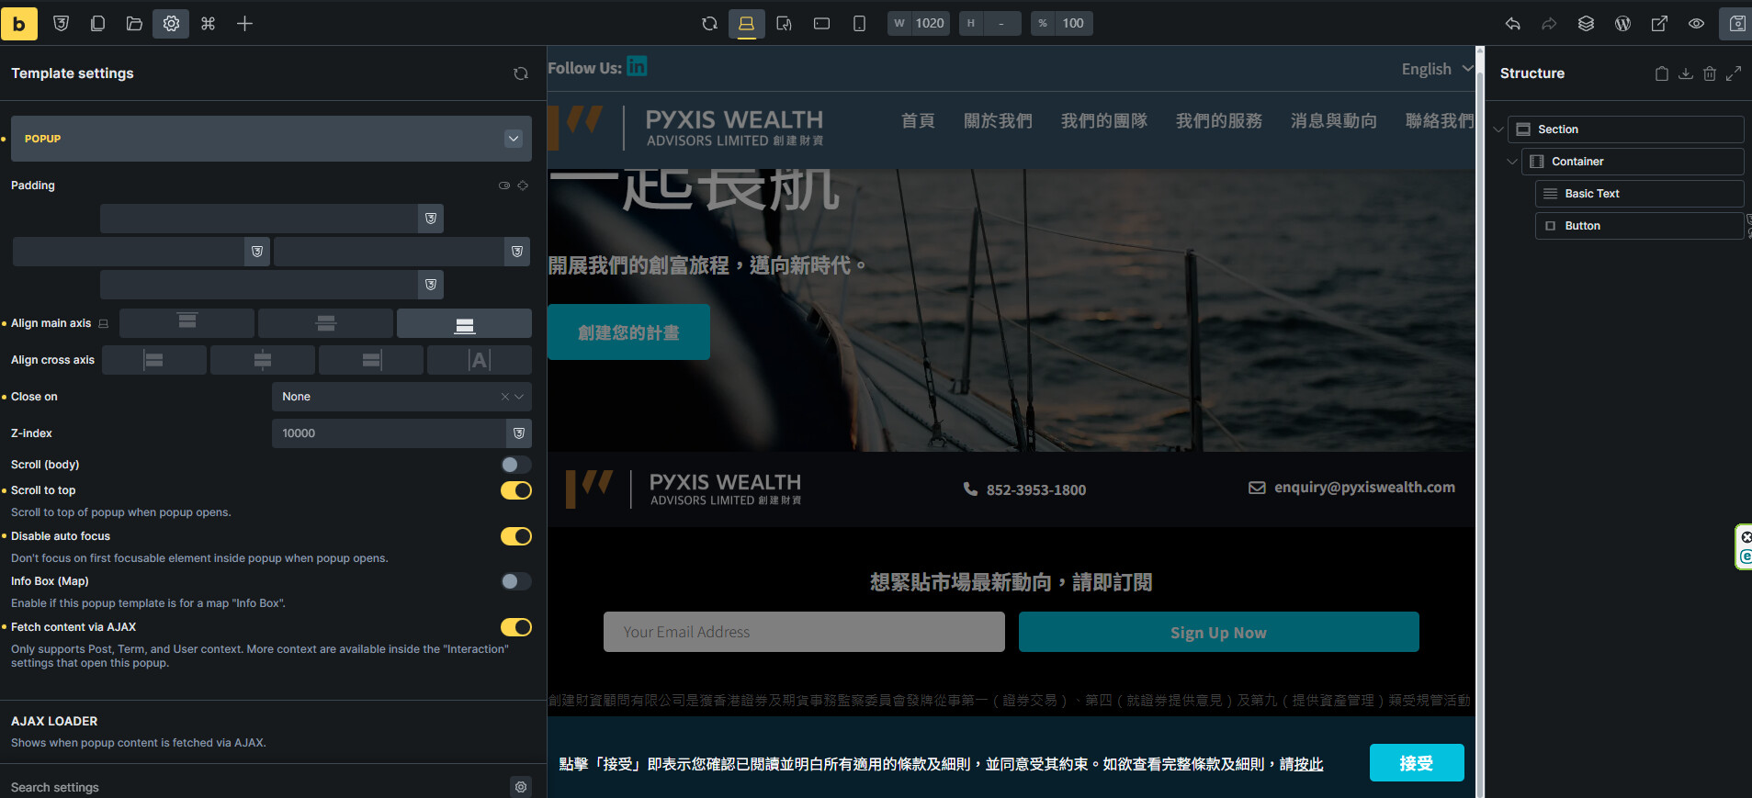Click the Z-index input field
Viewport: 1752px width, 798px height.
coord(389,433)
